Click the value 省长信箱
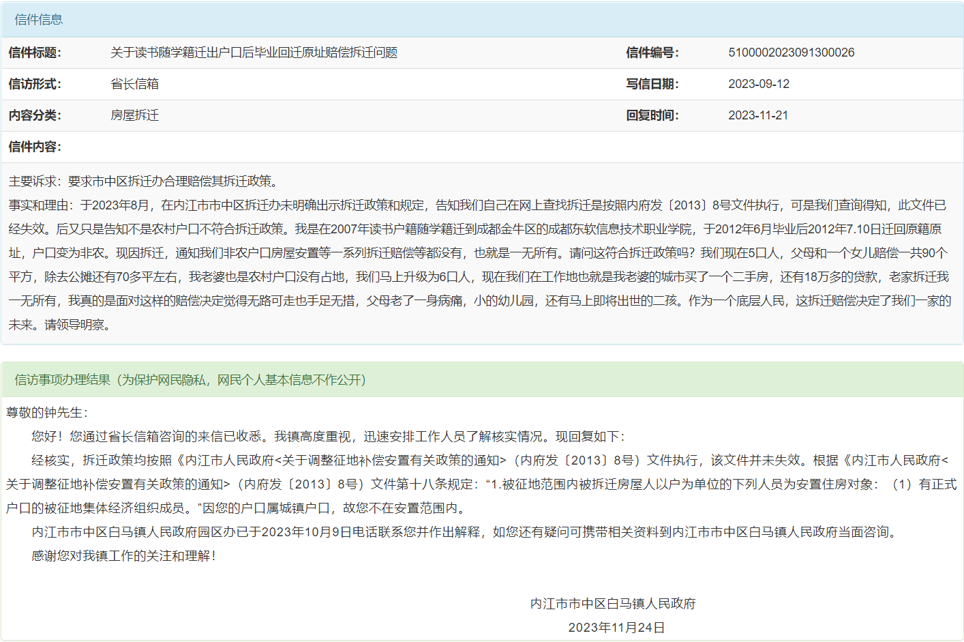 135,84
